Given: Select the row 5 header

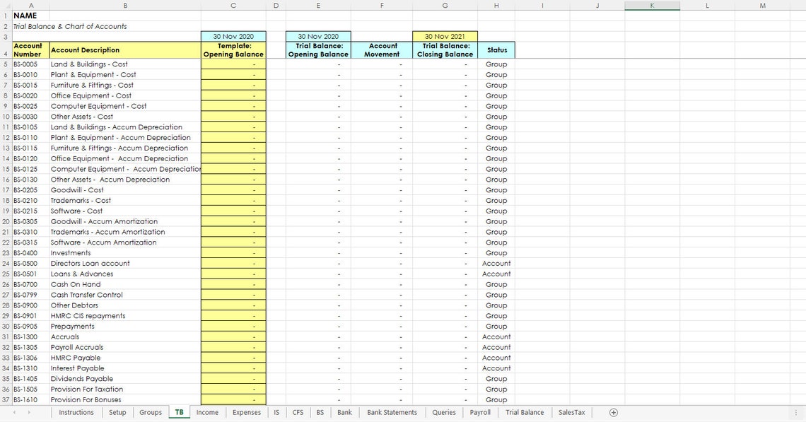Looking at the screenshot, I should tap(5, 64).
